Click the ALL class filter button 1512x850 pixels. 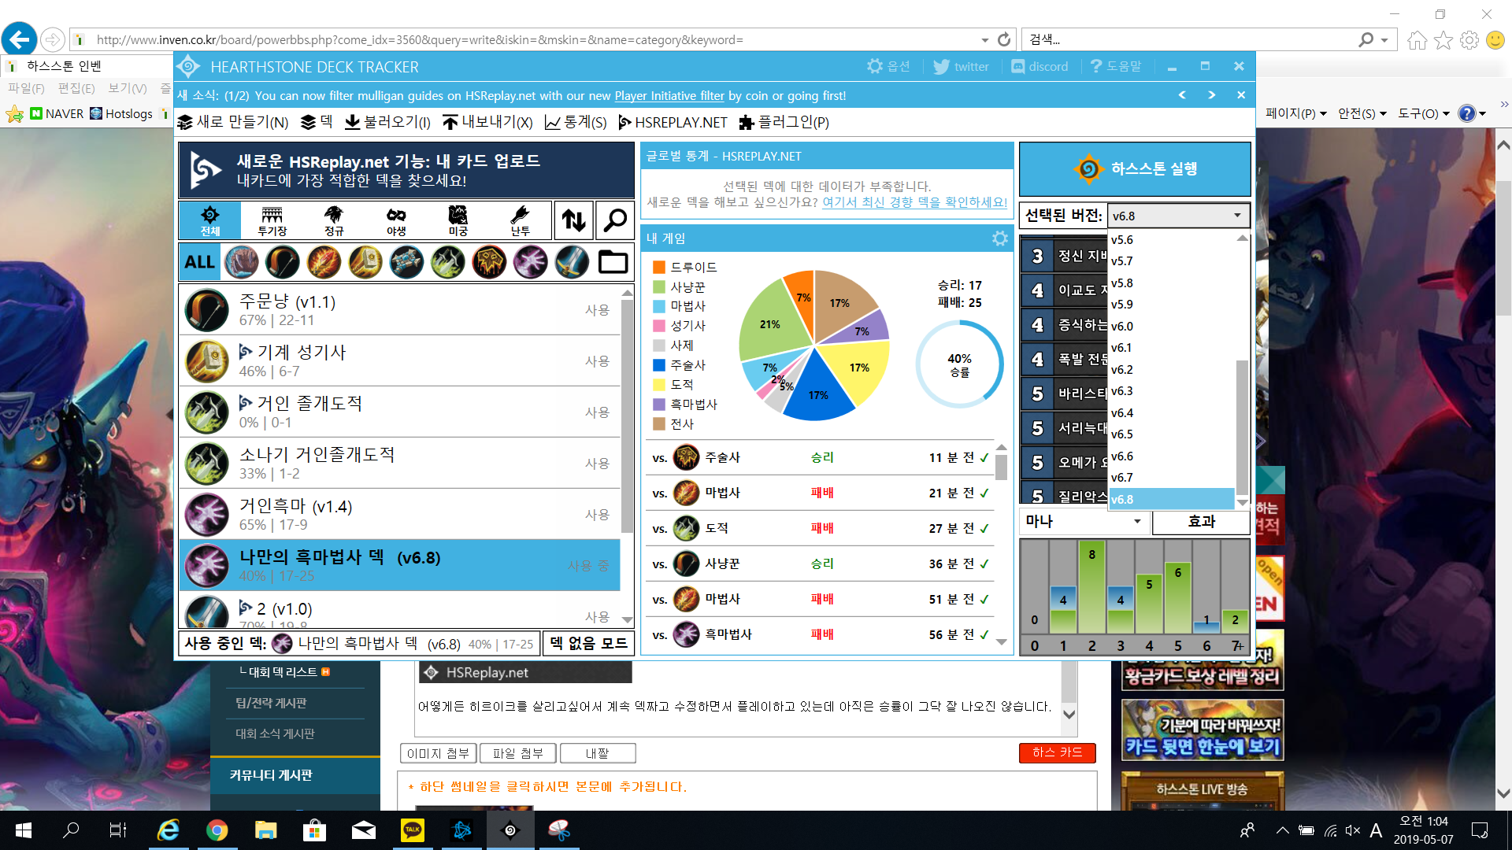pos(199,262)
